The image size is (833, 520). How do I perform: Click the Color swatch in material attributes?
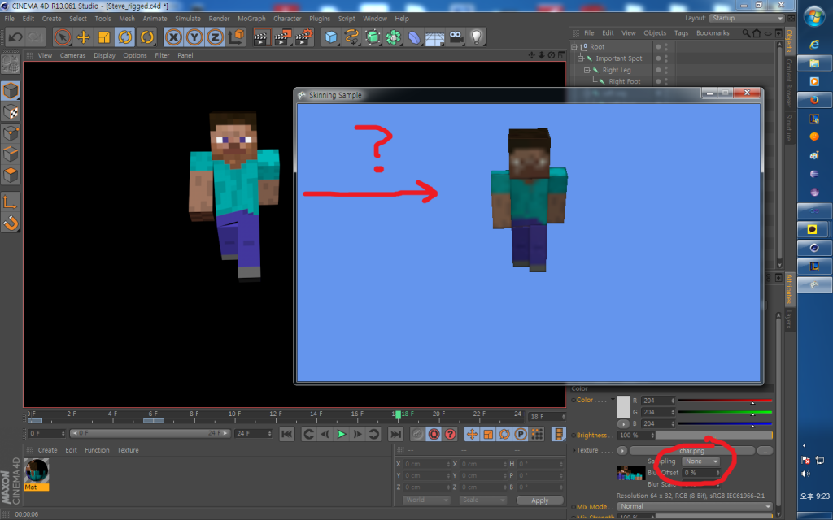click(x=623, y=406)
